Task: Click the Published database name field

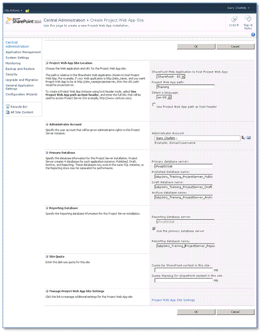Action: [x=183, y=177]
